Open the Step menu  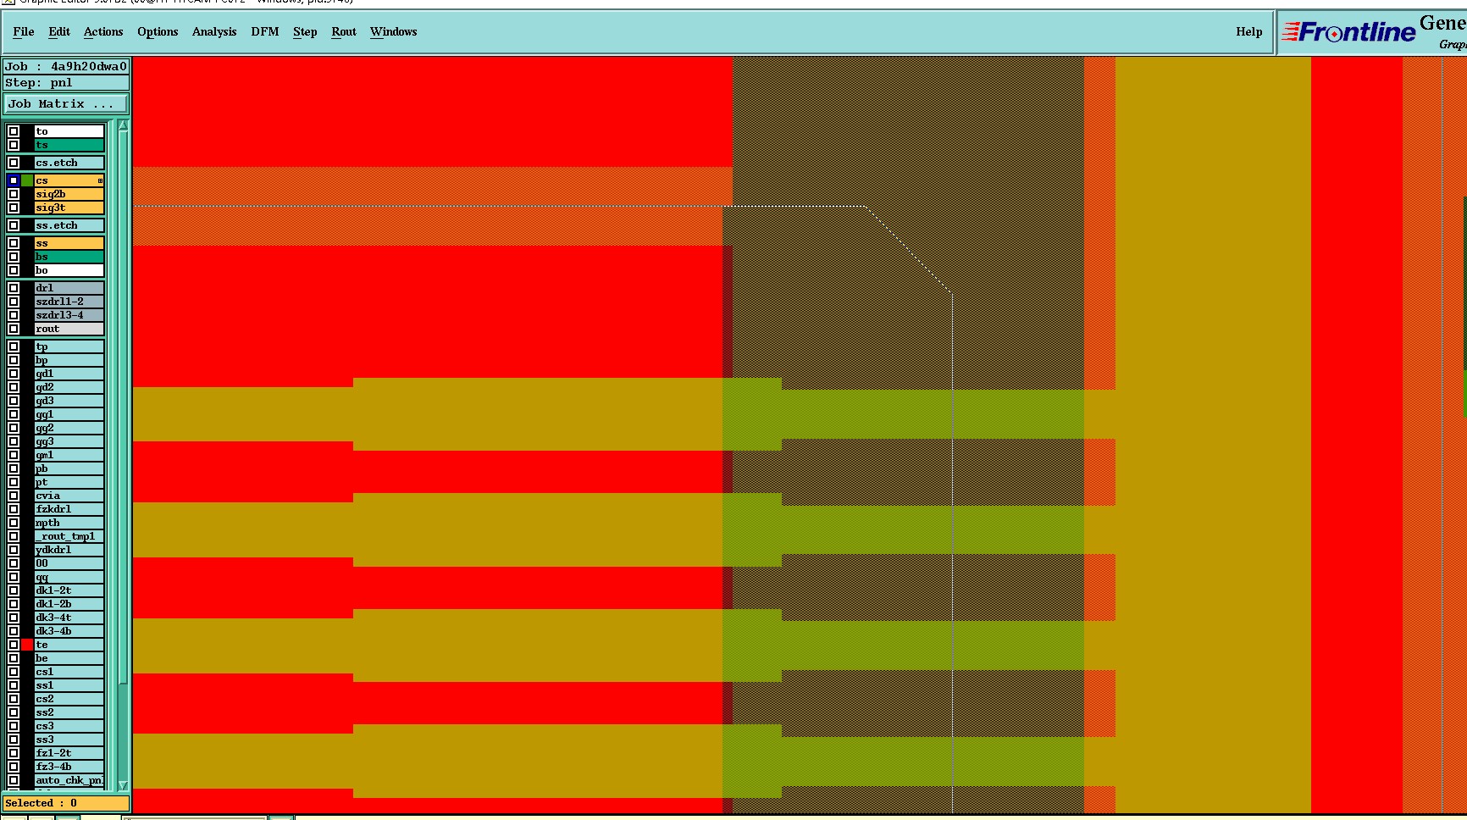pyautogui.click(x=305, y=32)
